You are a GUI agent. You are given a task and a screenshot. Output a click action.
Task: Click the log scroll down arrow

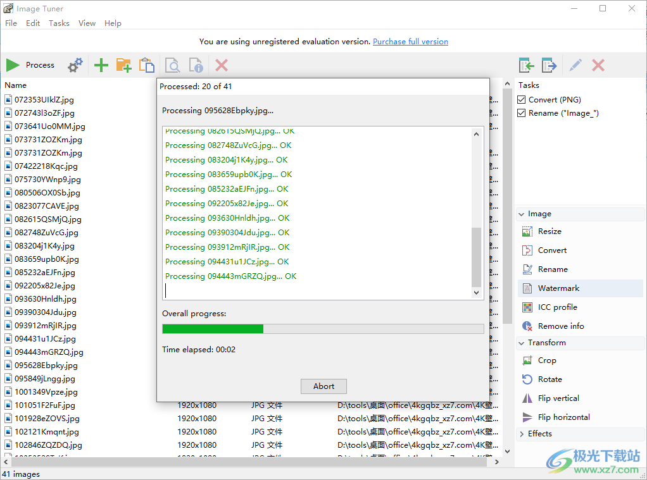476,293
